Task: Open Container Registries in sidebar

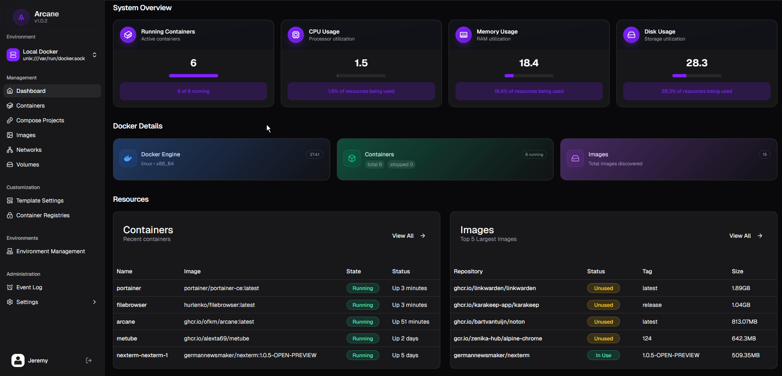Action: [x=43, y=215]
